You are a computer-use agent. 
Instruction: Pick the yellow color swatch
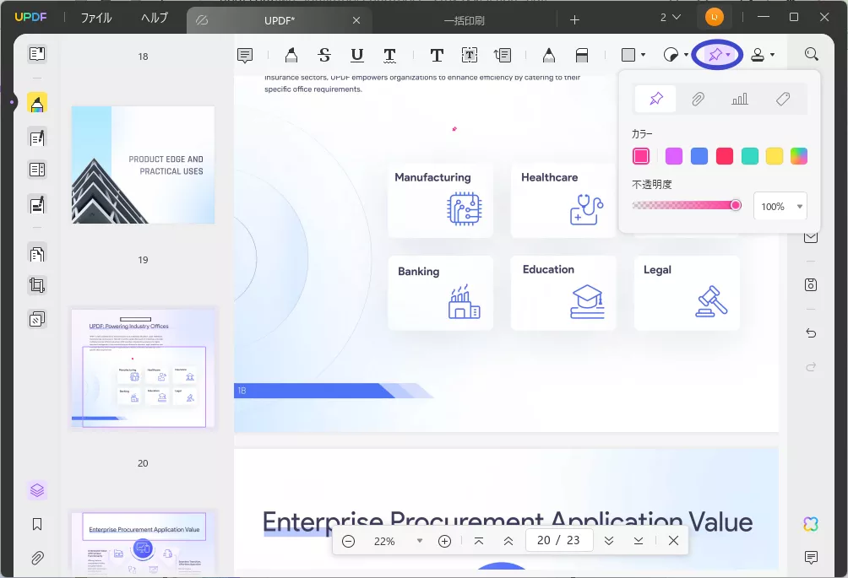pyautogui.click(x=775, y=156)
